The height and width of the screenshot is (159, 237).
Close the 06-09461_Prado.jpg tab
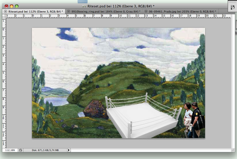(x=146, y=11)
